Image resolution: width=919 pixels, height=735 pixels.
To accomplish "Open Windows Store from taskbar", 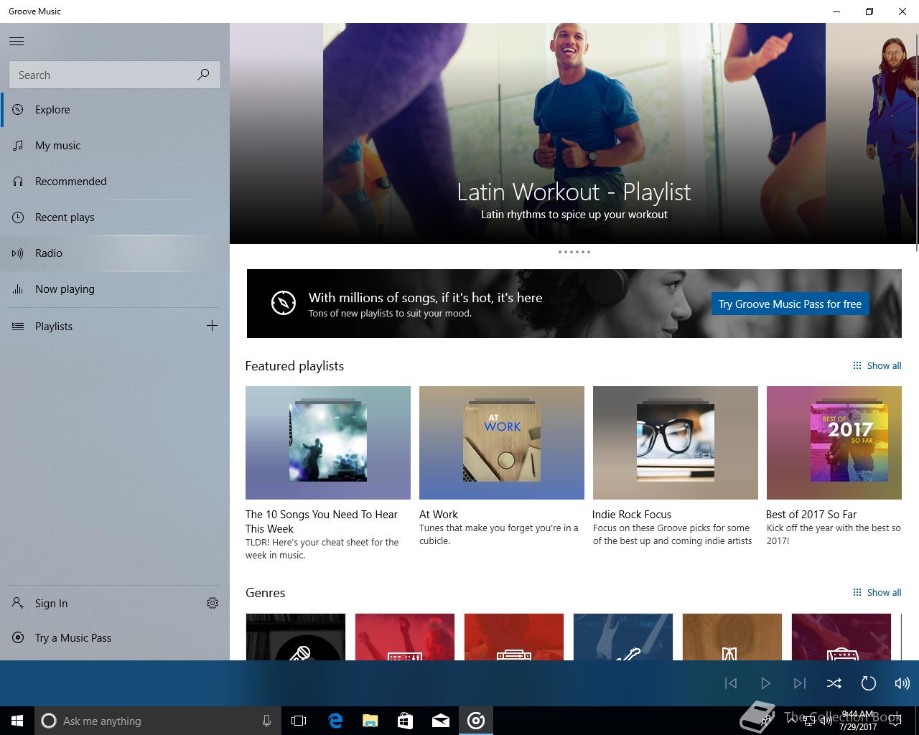I will (x=406, y=721).
